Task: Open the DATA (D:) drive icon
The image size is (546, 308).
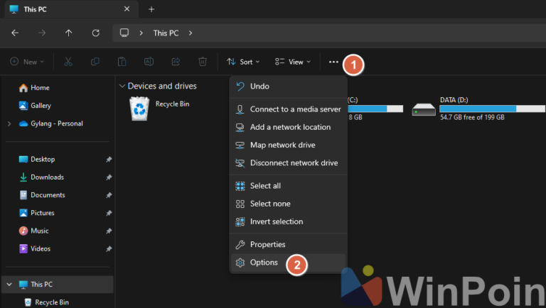Action: coord(424,110)
